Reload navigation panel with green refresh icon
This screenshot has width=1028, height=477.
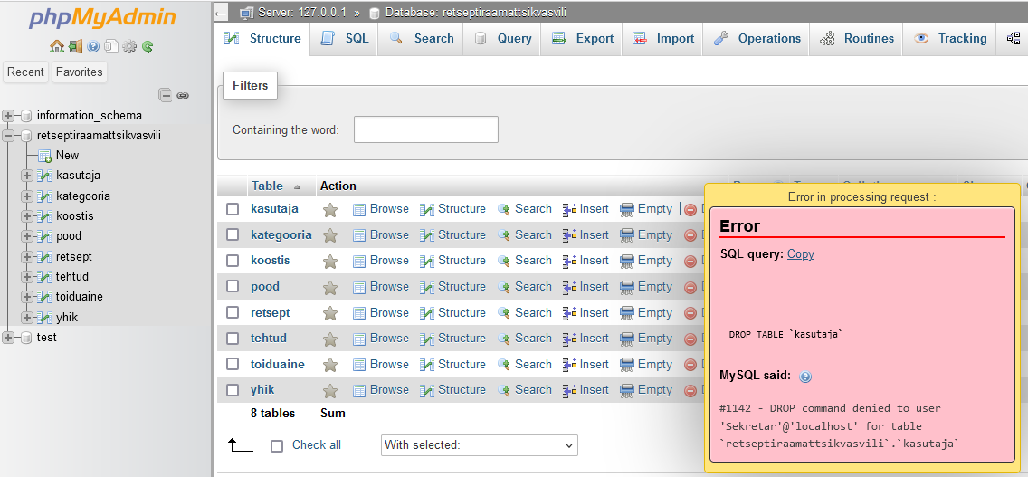click(x=148, y=46)
